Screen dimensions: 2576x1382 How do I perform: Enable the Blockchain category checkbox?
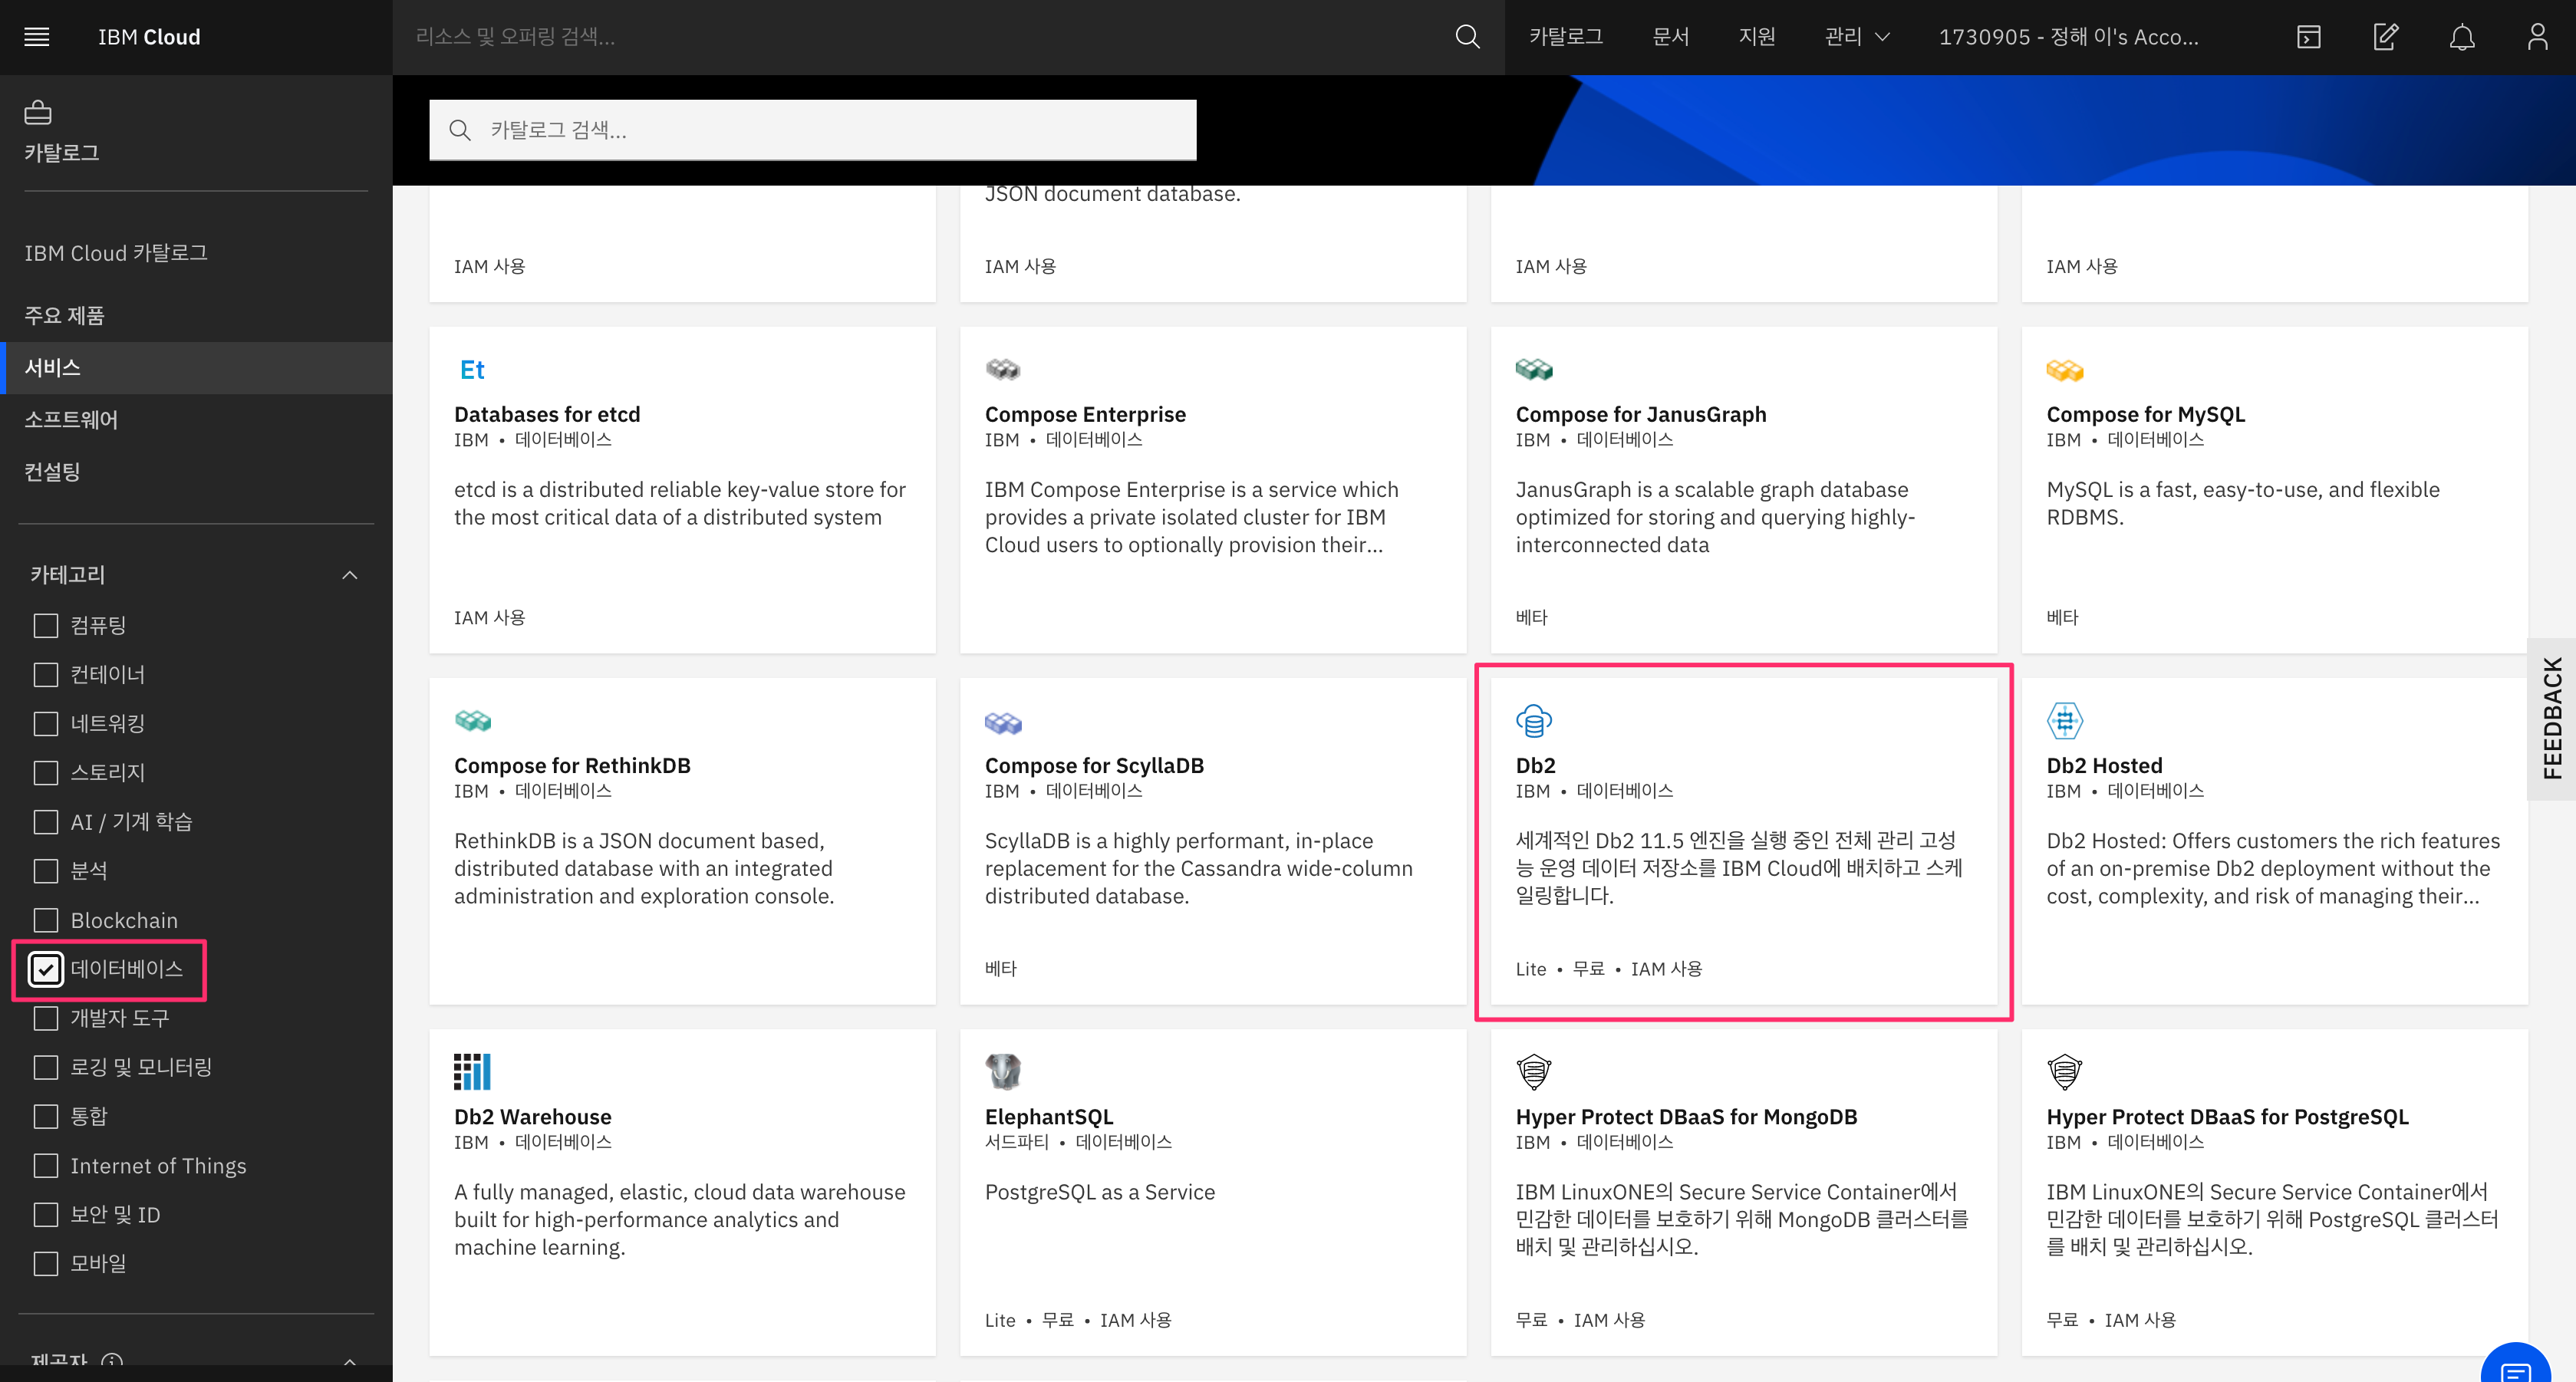(x=46, y=920)
